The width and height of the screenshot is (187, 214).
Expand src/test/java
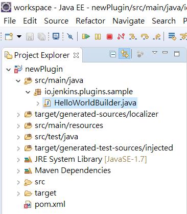(x=18, y=137)
